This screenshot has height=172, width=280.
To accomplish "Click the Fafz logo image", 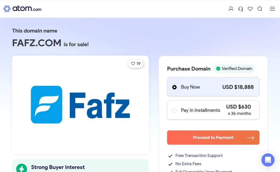I will (80, 105).
